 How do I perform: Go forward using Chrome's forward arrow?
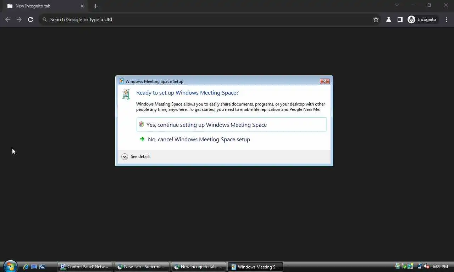coord(19,19)
